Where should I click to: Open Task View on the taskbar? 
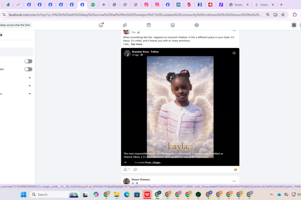pos(85,195)
